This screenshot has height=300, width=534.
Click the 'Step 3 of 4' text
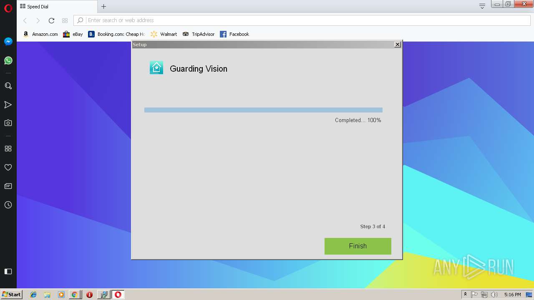[373, 227]
